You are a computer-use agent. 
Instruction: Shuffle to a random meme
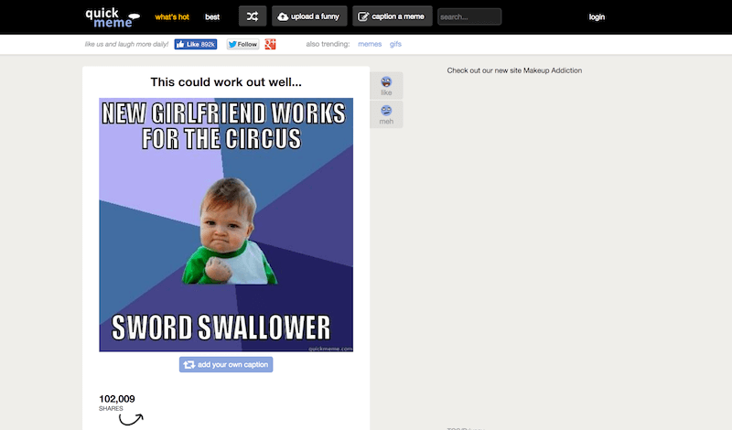pyautogui.click(x=253, y=16)
